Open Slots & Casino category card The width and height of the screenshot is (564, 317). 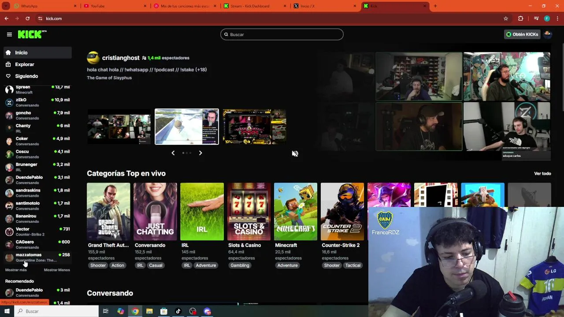point(249,212)
